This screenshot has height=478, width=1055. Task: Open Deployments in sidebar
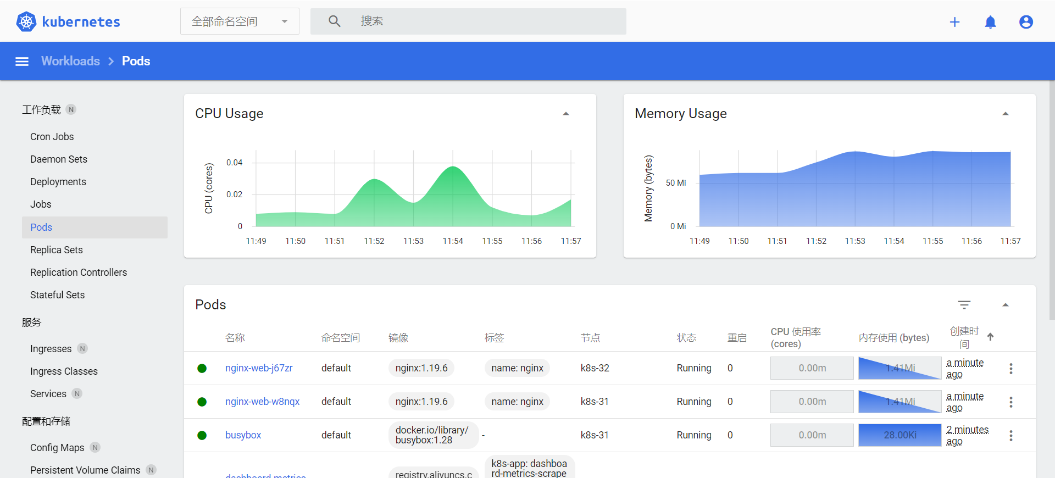[58, 182]
